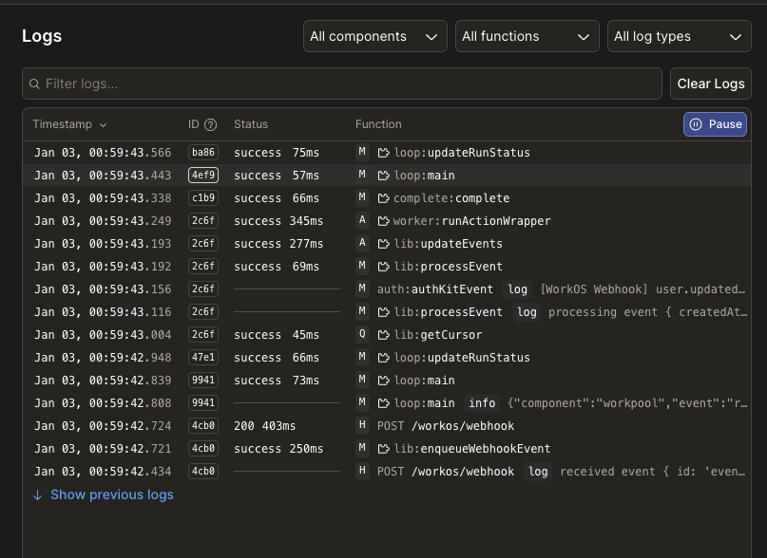The width and height of the screenshot is (767, 558).
Task: Open the All log types dropdown
Action: (x=679, y=36)
